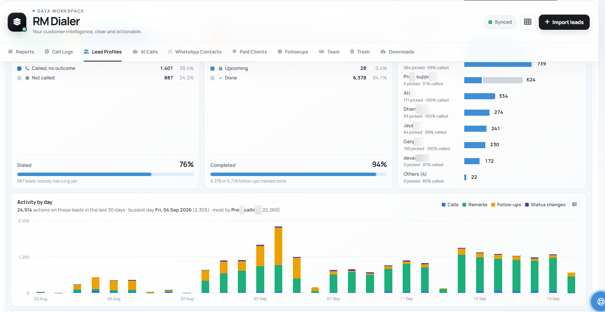
Task: Open the AI Calls tab
Action: coord(145,52)
